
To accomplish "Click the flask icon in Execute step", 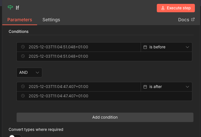I will click(163, 8).
